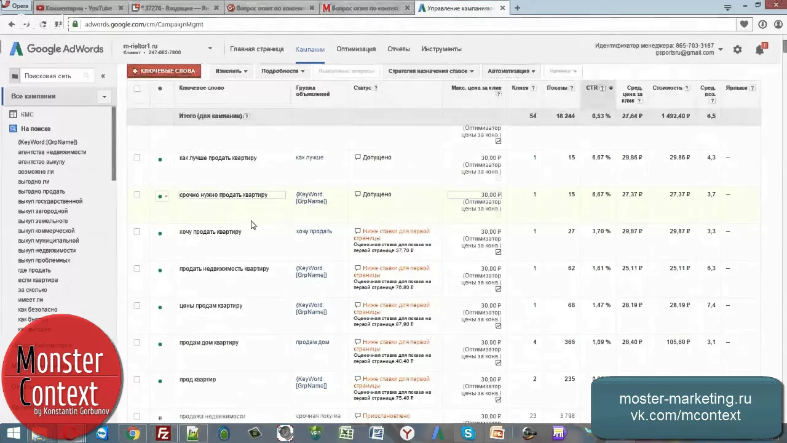Check the row как лучше продать квартиру
The image size is (787, 443).
pyautogui.click(x=137, y=158)
